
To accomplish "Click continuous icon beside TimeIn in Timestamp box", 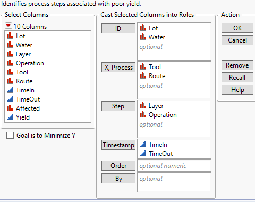I will [143, 144].
